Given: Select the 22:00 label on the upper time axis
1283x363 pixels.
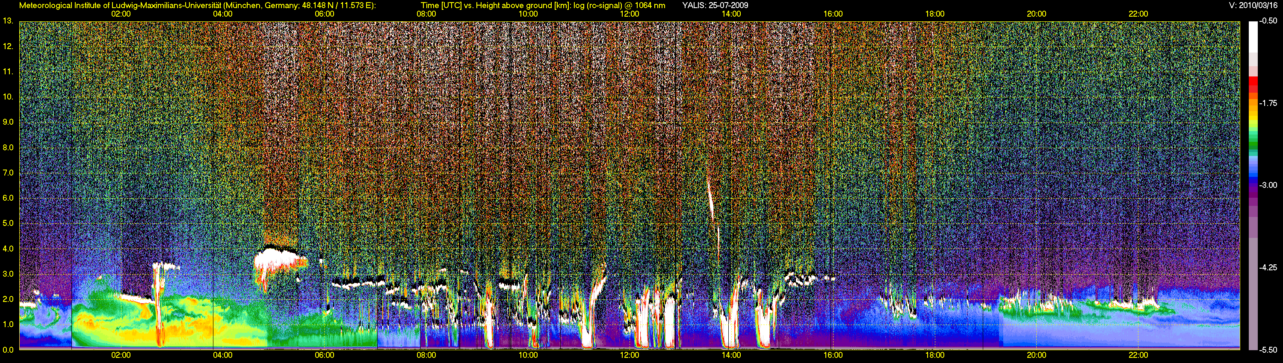Looking at the screenshot, I should tap(1138, 14).
